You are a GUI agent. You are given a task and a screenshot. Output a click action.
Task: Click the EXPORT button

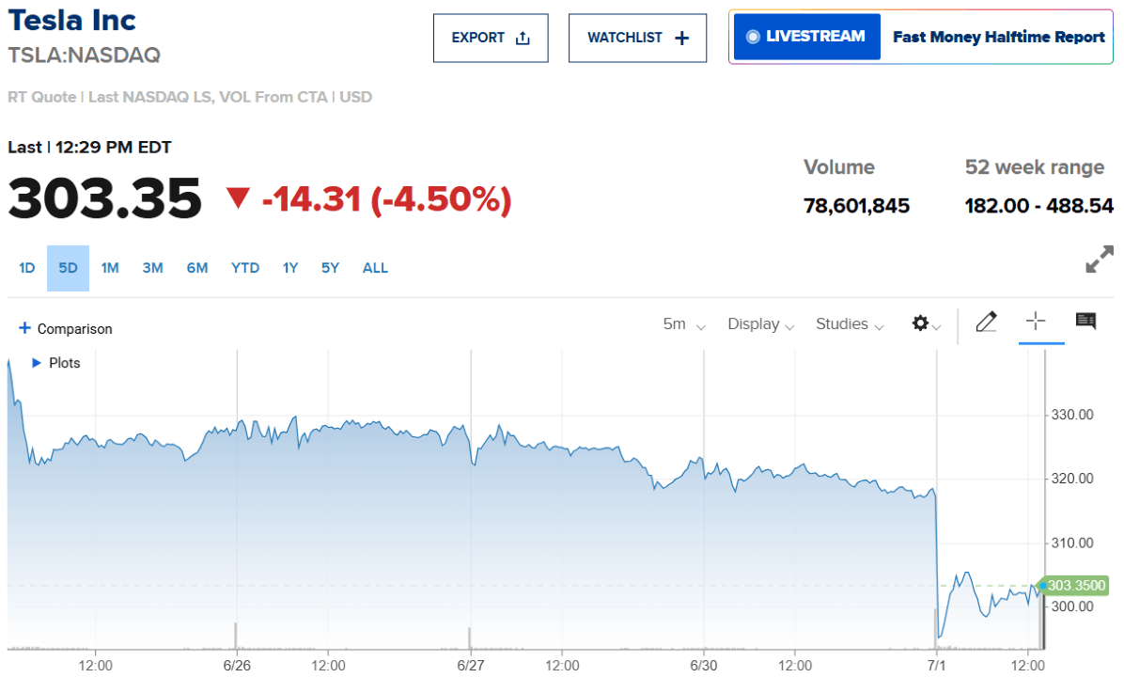pyautogui.click(x=491, y=38)
